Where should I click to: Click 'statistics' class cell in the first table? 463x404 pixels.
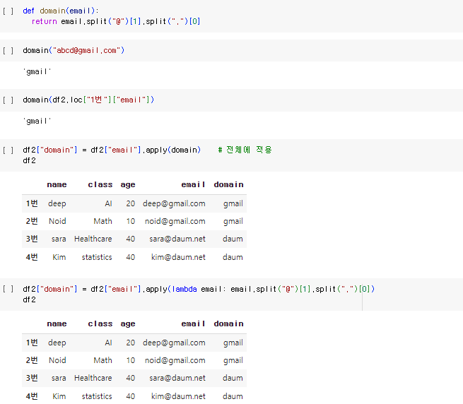pos(97,257)
